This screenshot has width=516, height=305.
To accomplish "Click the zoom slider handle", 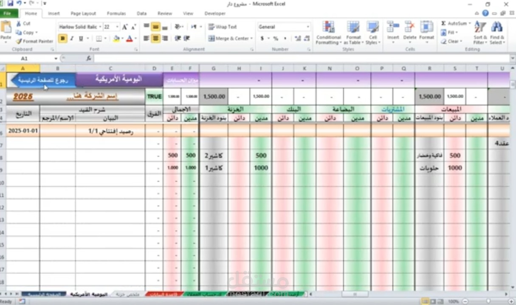I will coord(488,301).
